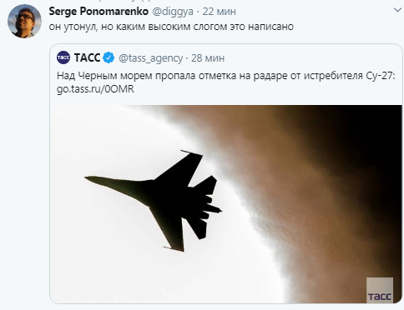Expand the tweet options chevron

pyautogui.click(x=398, y=10)
